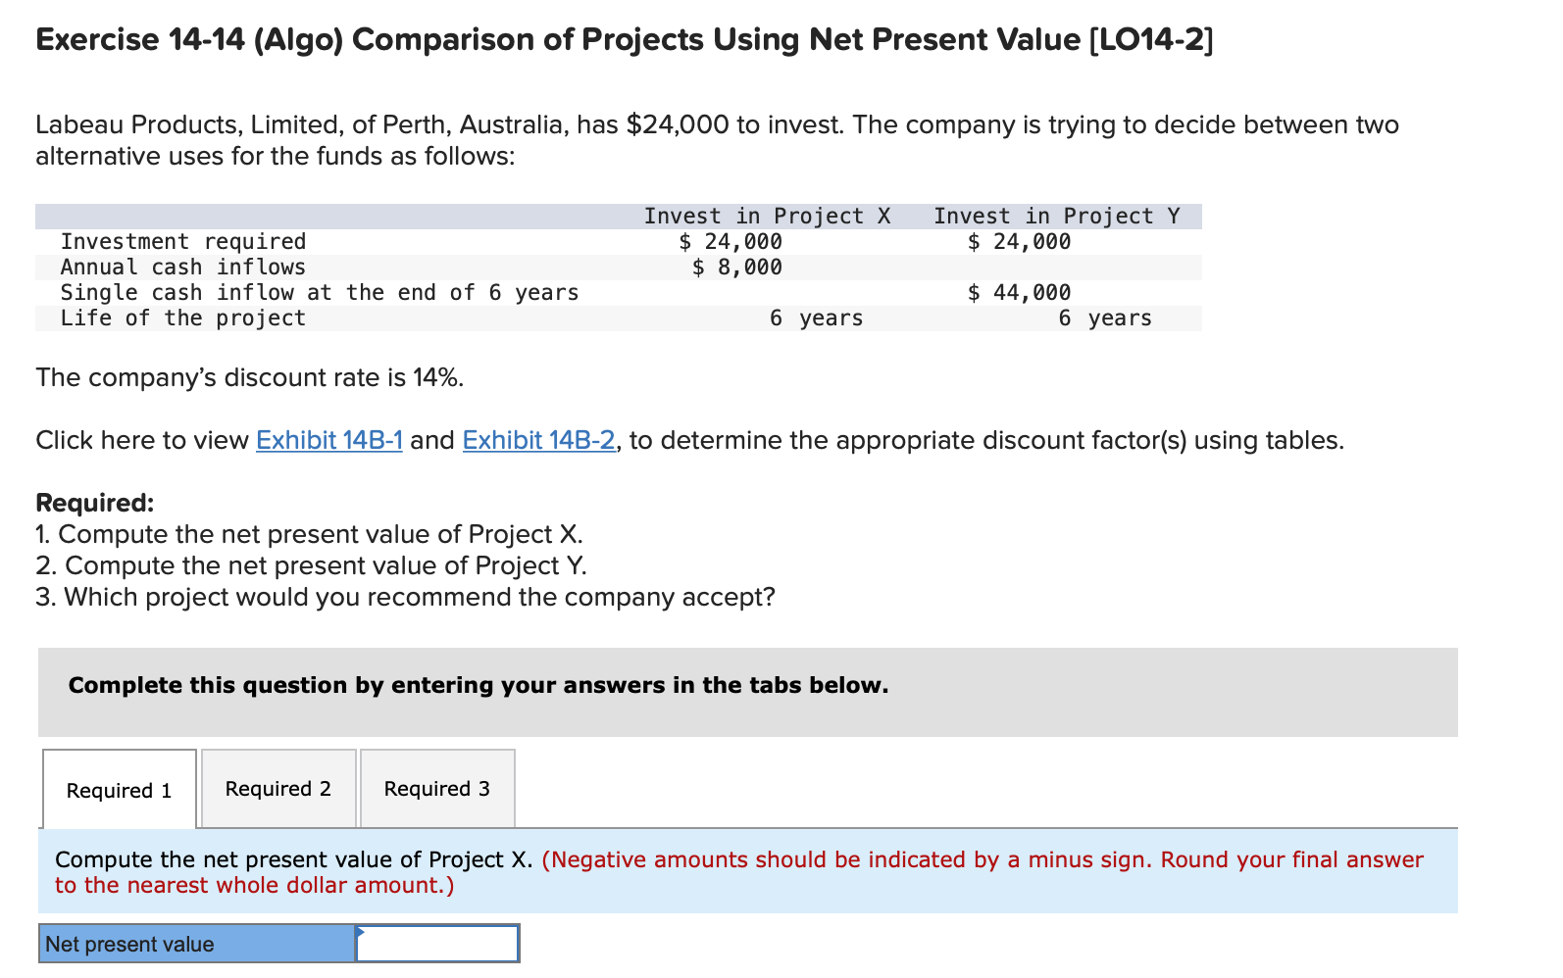Open the Exhibit 14B-1 link
This screenshot has width=1563, height=978.
coord(329,440)
